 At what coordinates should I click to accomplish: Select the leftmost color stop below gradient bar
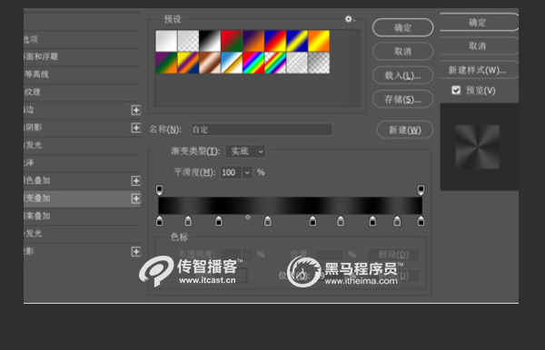coord(160,220)
